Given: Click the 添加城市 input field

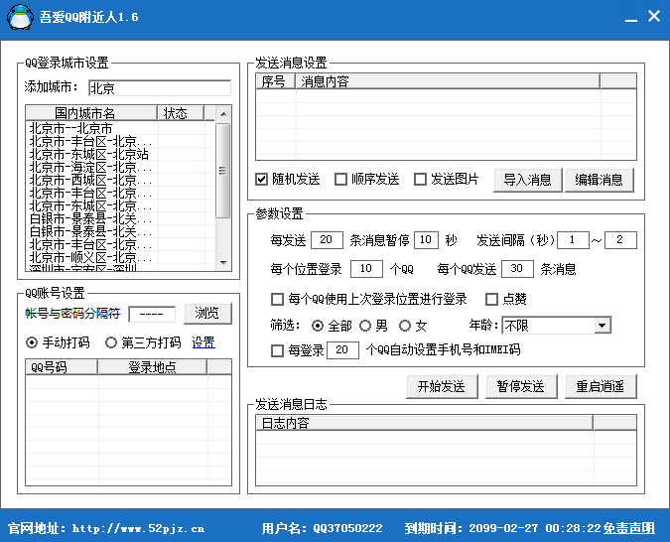Looking at the screenshot, I should pos(159,87).
